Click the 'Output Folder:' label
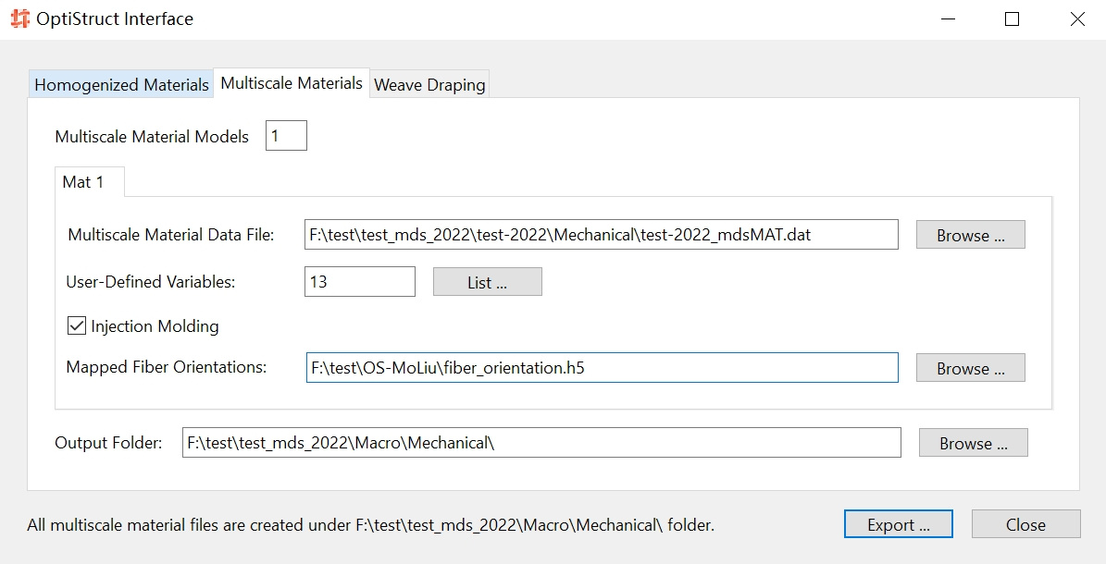 (x=108, y=443)
